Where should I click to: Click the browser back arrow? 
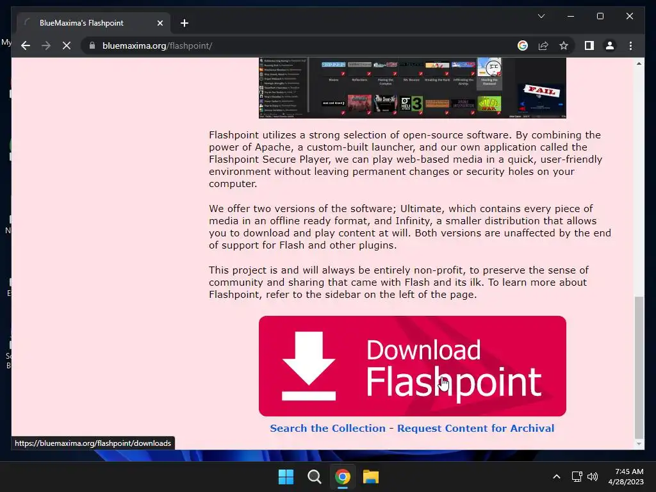point(26,45)
